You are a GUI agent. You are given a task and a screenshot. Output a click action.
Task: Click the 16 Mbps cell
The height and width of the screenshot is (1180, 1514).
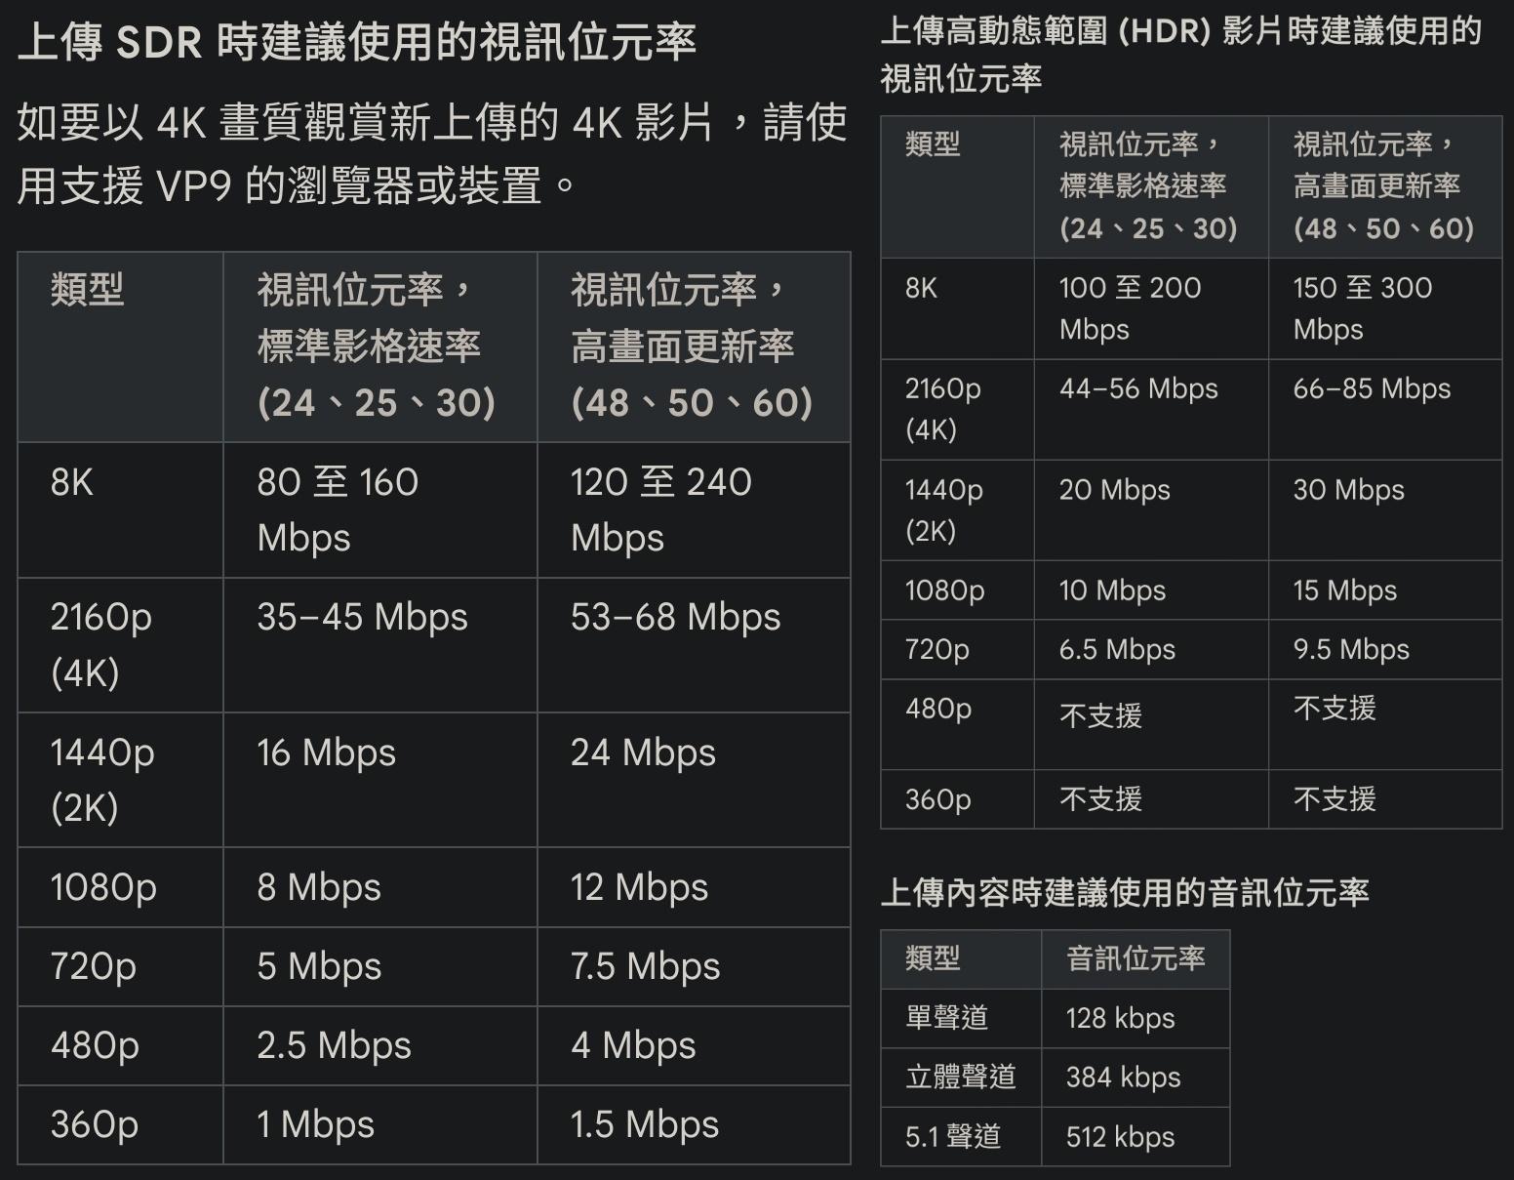(326, 753)
